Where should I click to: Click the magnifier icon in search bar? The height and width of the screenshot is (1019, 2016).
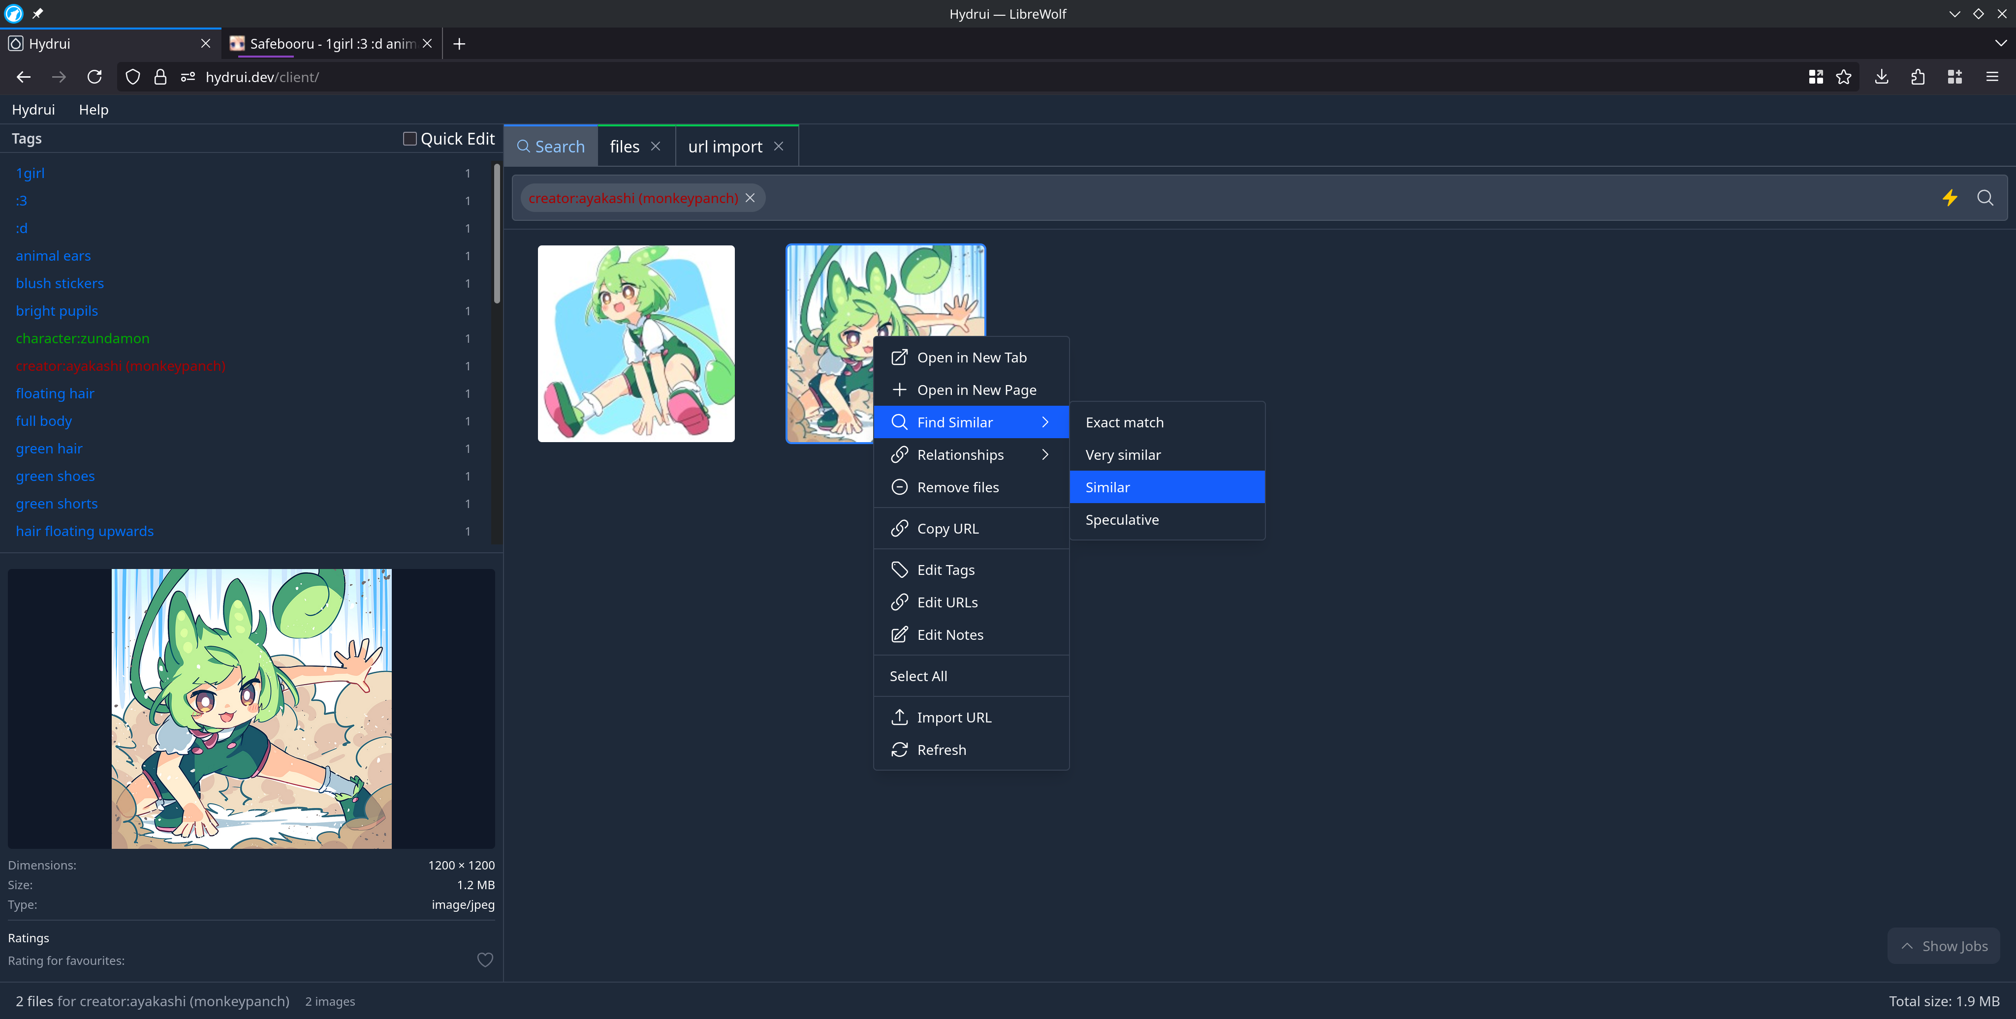click(1984, 198)
